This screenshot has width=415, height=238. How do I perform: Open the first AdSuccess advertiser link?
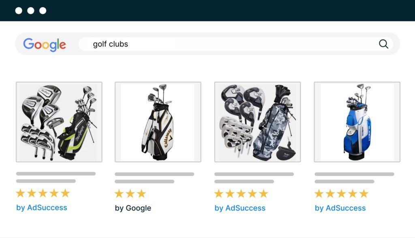pyautogui.click(x=41, y=208)
